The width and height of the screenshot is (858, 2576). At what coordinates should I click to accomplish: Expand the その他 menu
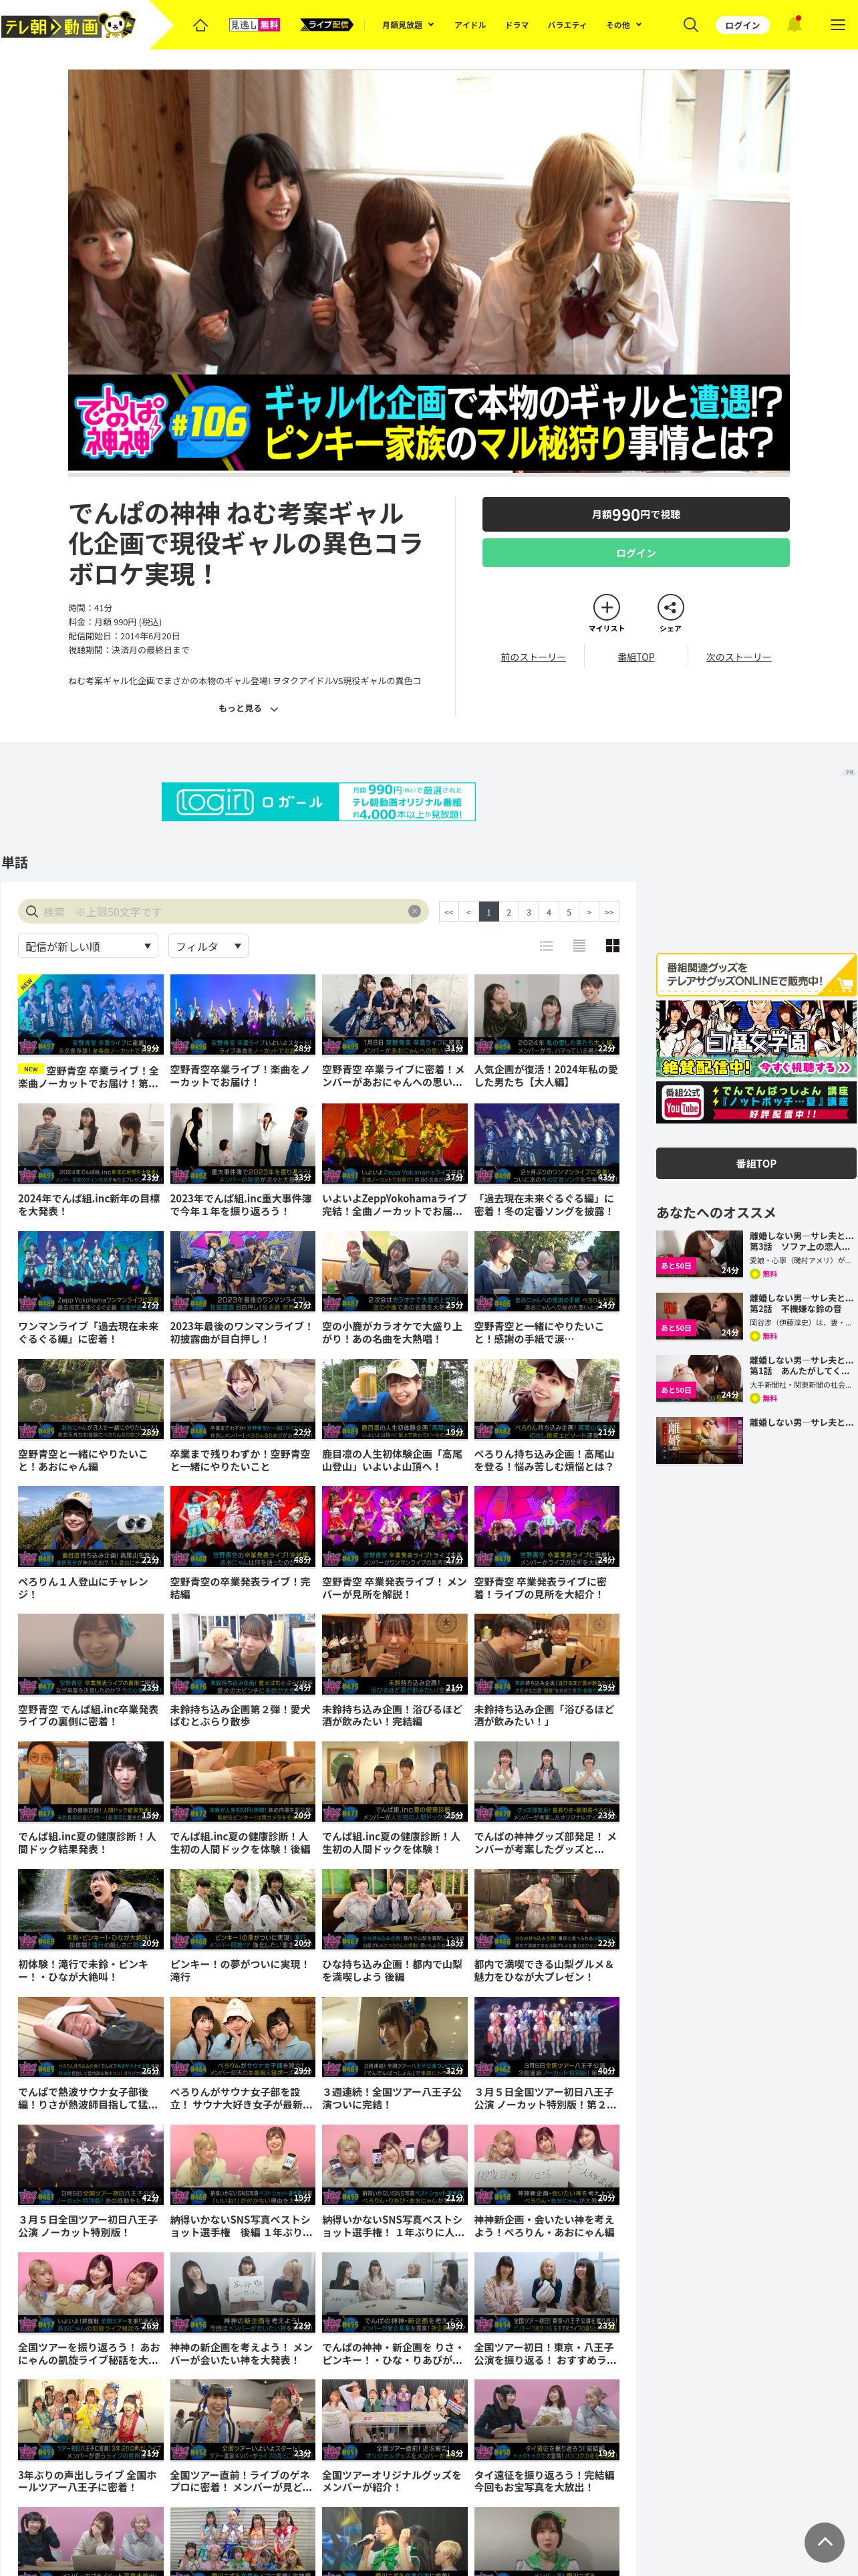click(x=623, y=25)
